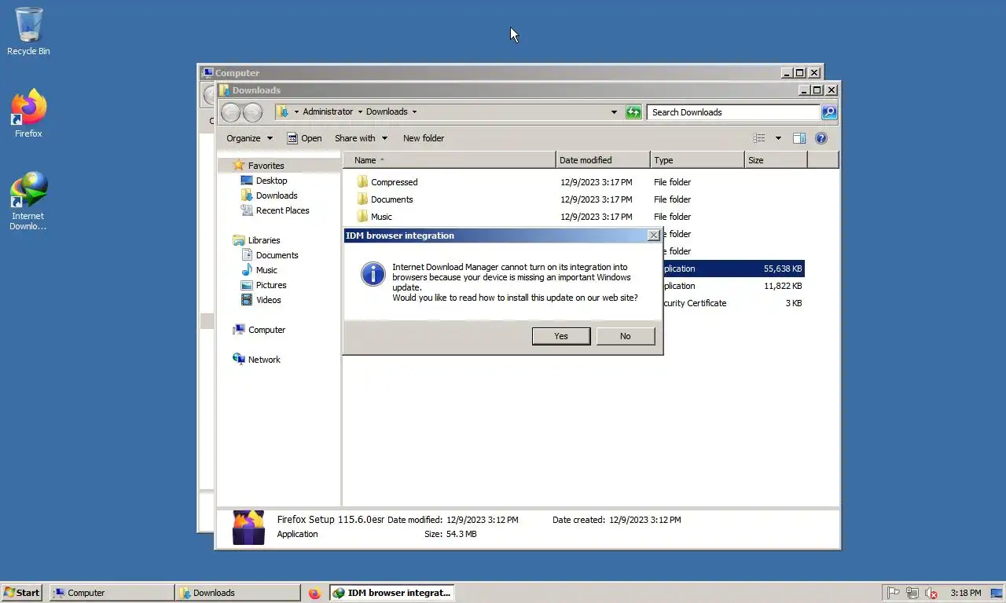Screen dimensions: 1006x603
Task: Select the Documents folder in the file list
Action: coord(391,199)
